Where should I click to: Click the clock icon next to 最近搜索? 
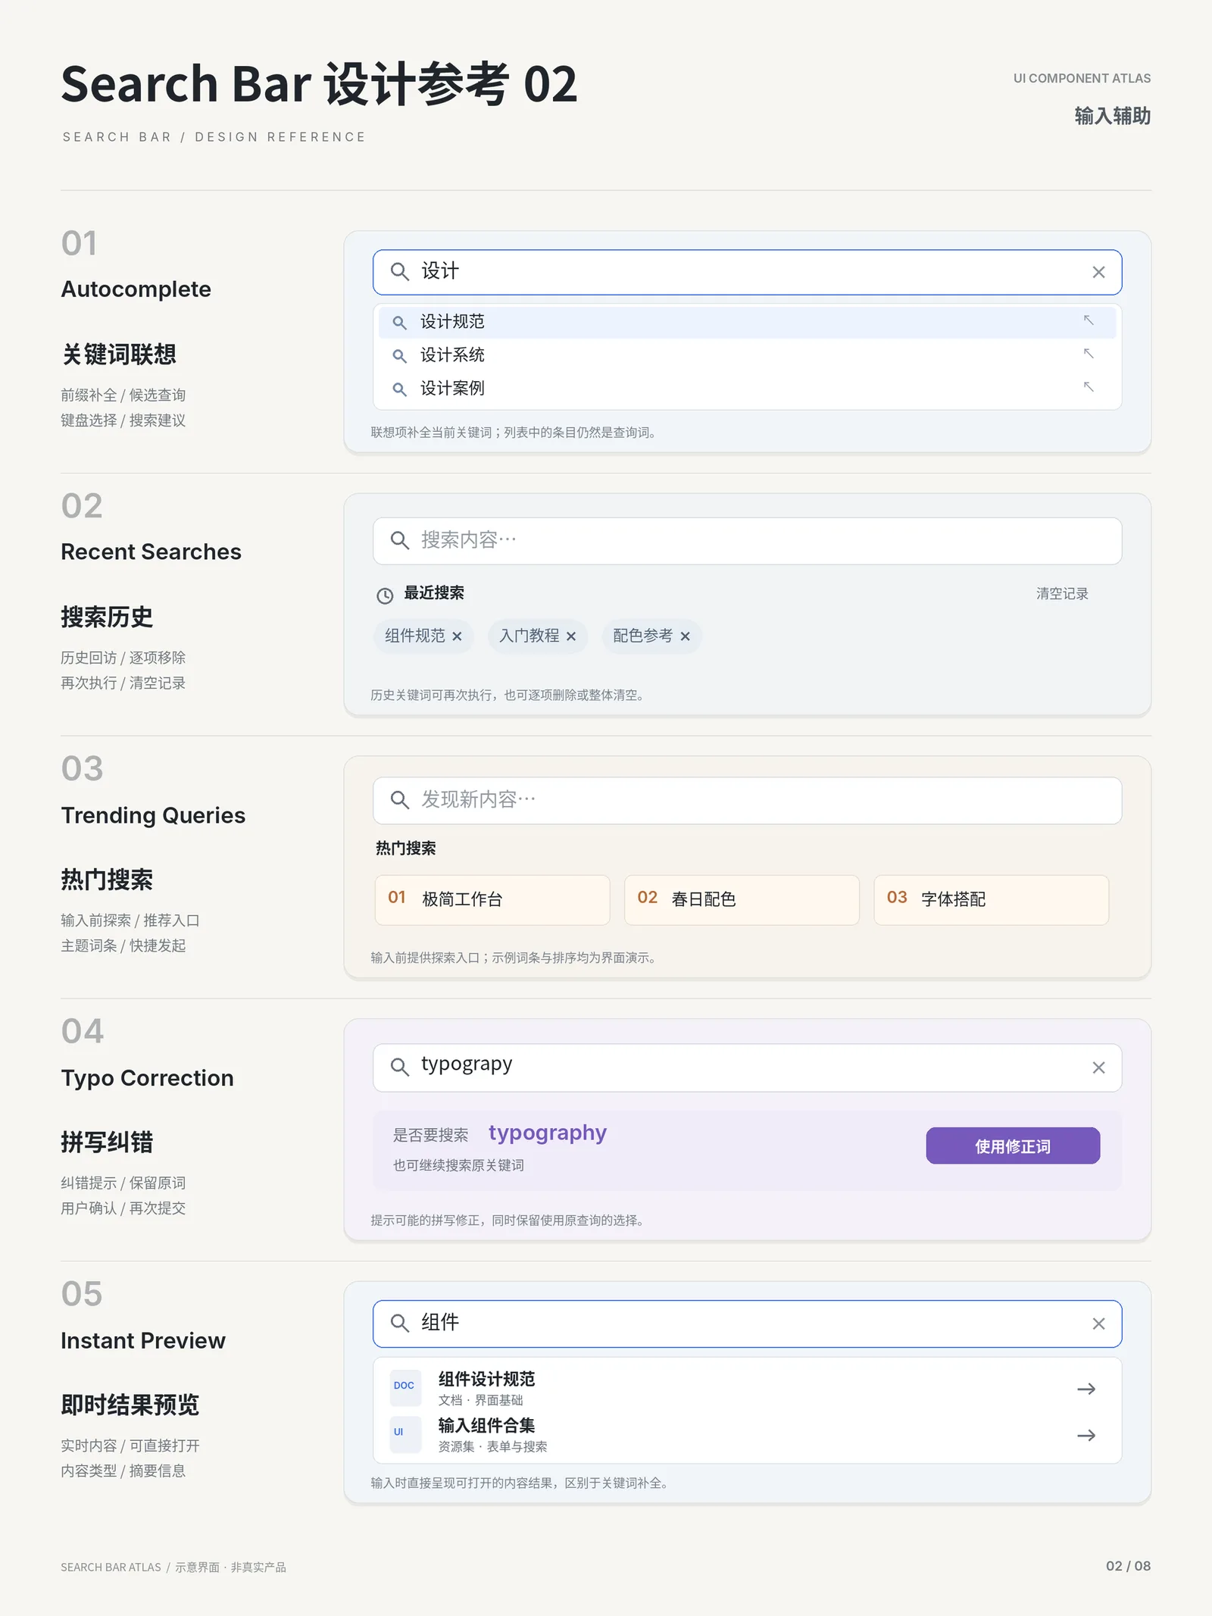point(385,595)
